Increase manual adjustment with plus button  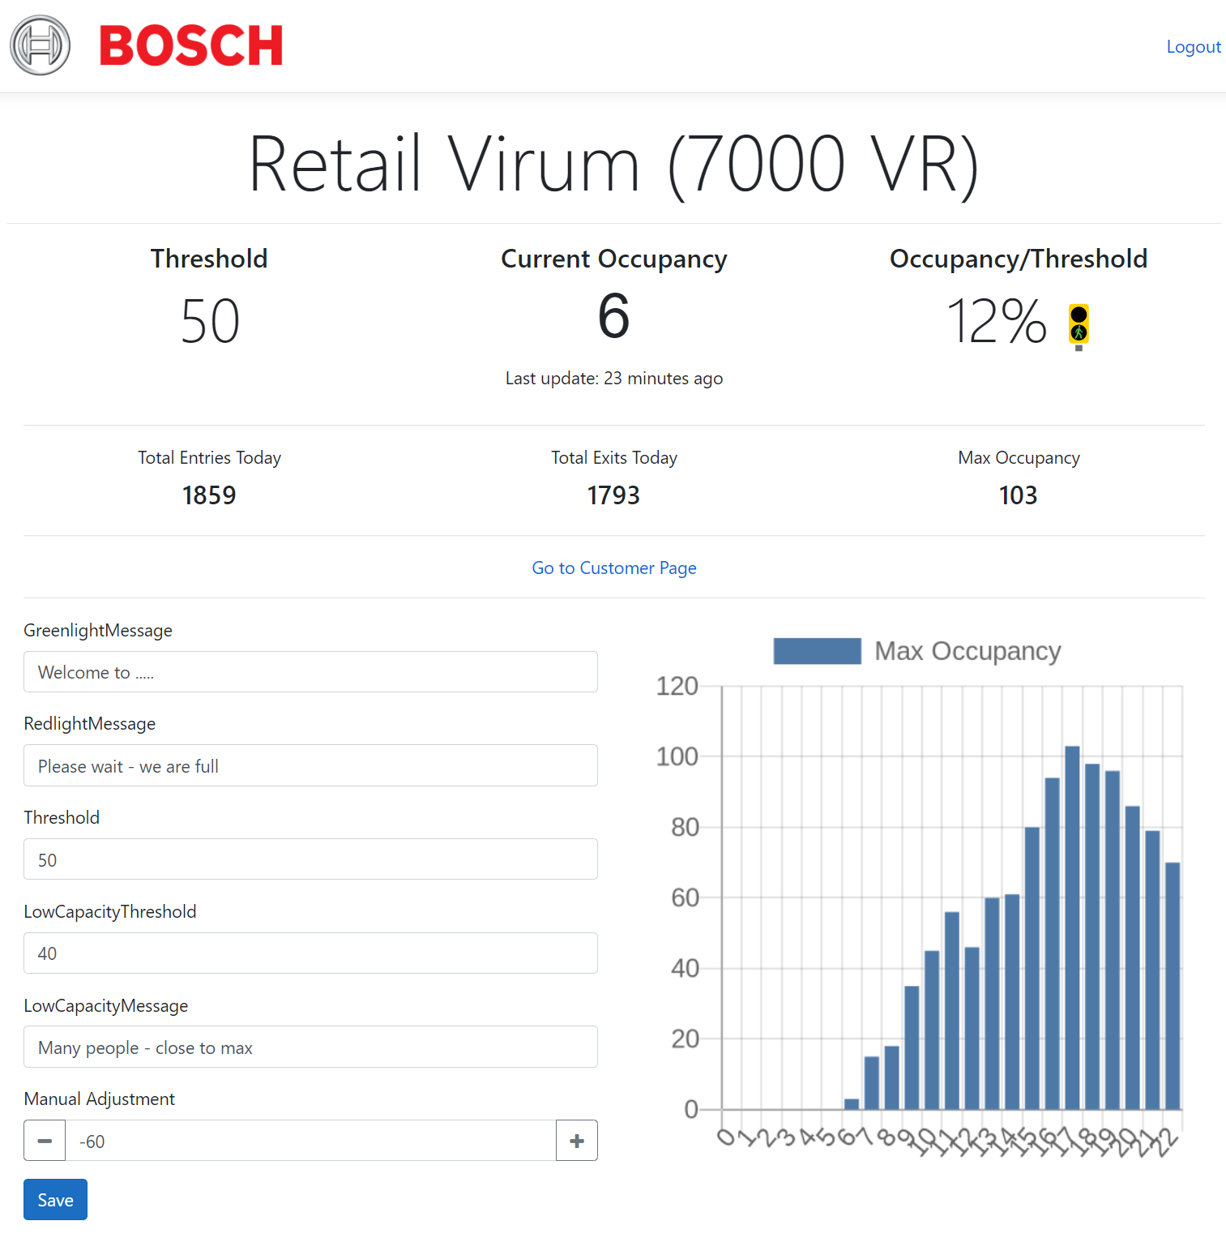(577, 1141)
